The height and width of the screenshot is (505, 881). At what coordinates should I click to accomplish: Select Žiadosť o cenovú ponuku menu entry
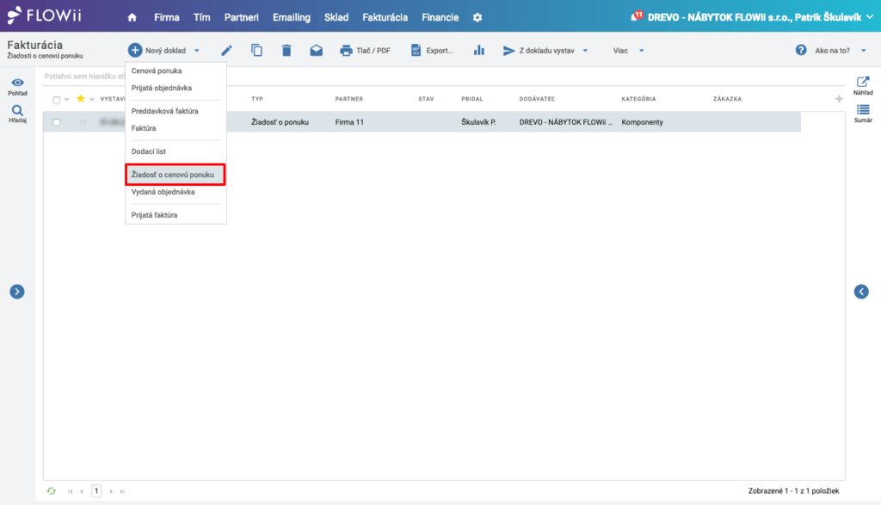coord(176,175)
